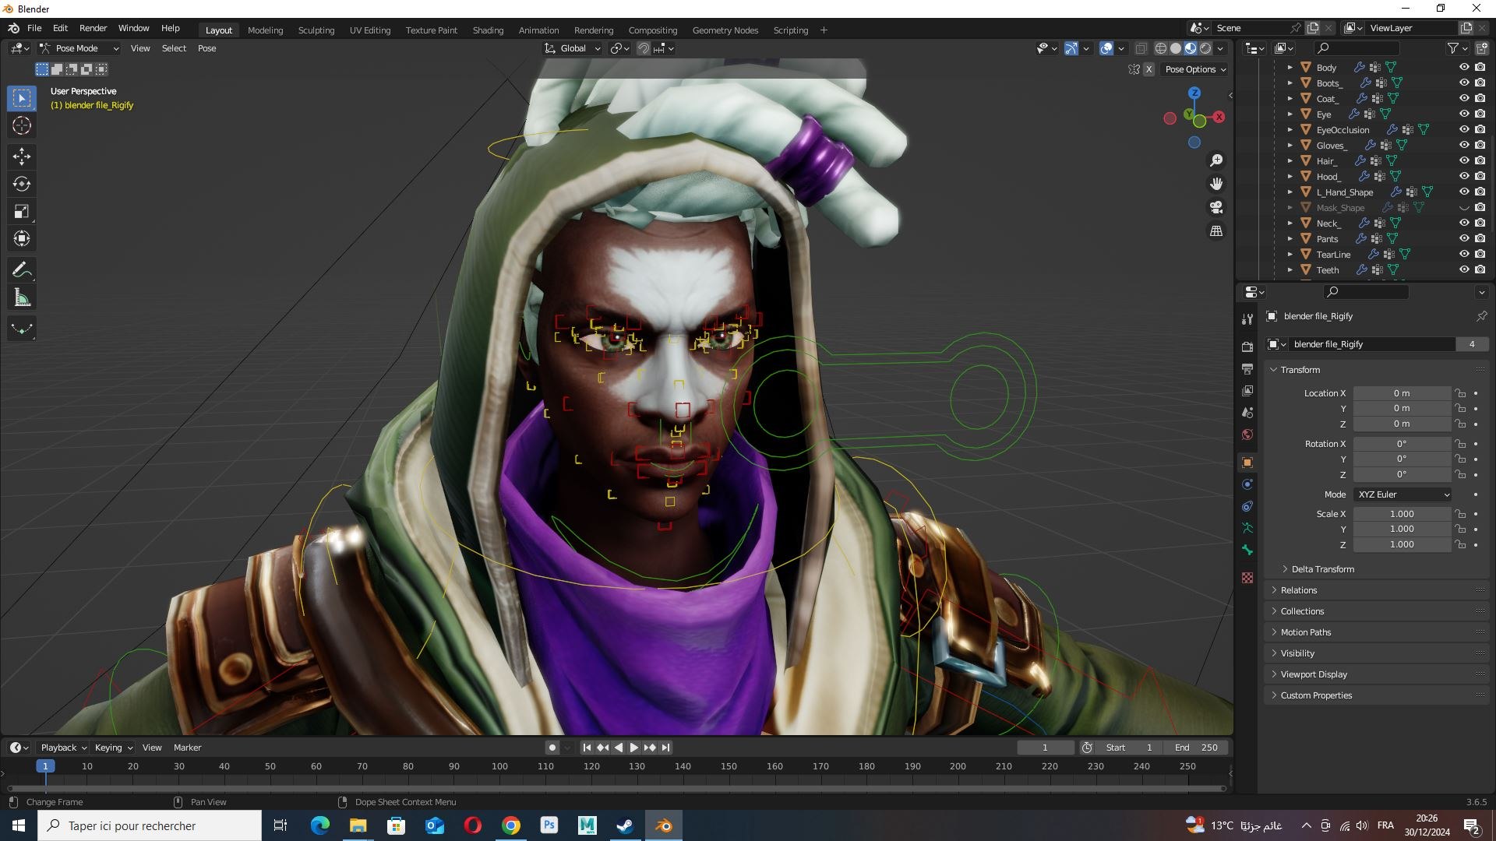Open the Bone properties tab
The height and width of the screenshot is (841, 1496).
[1247, 550]
